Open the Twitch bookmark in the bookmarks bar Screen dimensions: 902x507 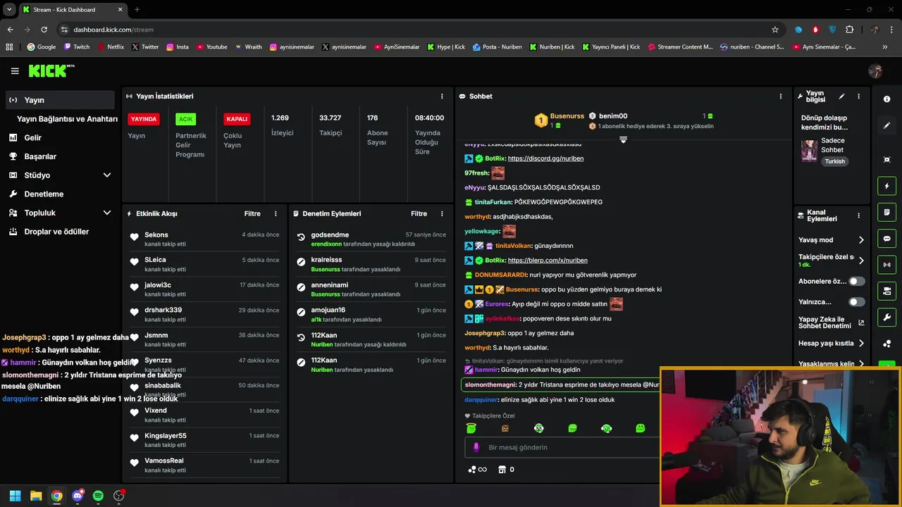coord(77,47)
